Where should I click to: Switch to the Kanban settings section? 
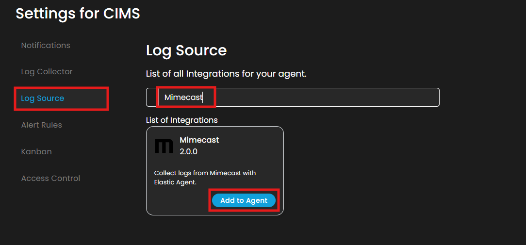click(36, 152)
